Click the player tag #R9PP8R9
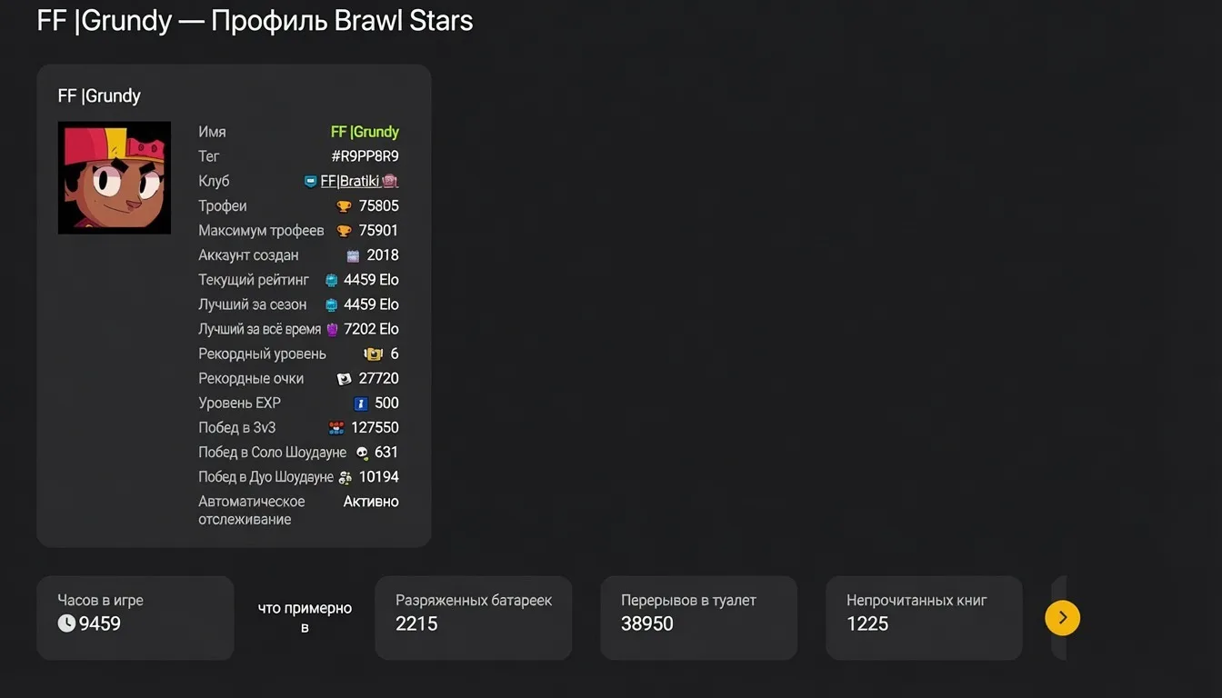Viewport: 1222px width, 698px height. click(365, 156)
